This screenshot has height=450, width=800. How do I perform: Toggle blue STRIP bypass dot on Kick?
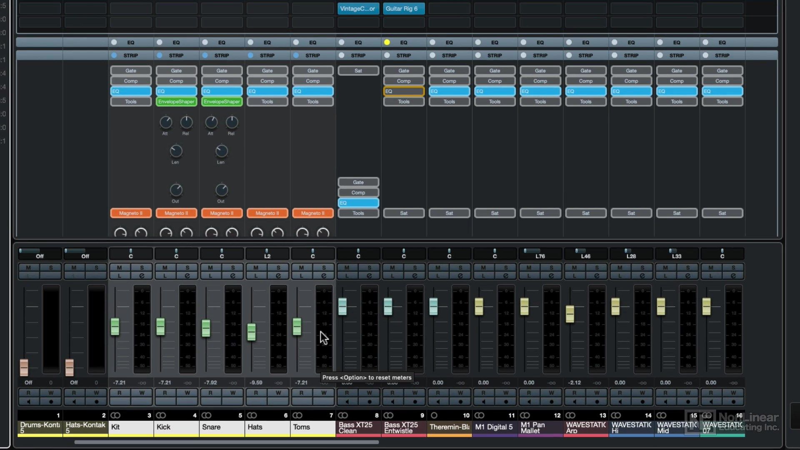point(160,55)
